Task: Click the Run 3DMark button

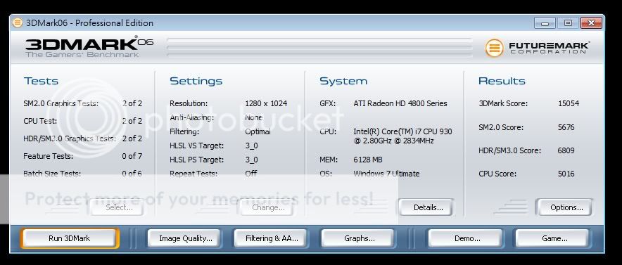Action: [70, 238]
